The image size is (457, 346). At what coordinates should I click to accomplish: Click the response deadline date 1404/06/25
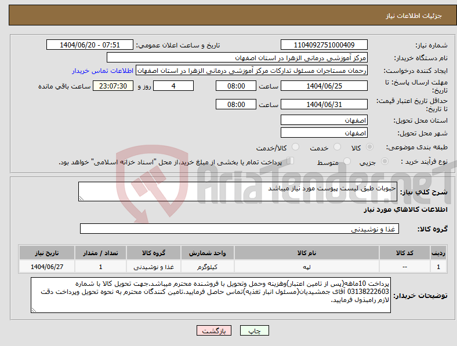pyautogui.click(x=324, y=86)
